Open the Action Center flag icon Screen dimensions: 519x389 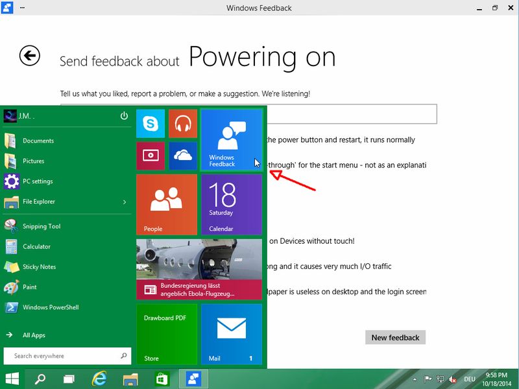[428, 379]
